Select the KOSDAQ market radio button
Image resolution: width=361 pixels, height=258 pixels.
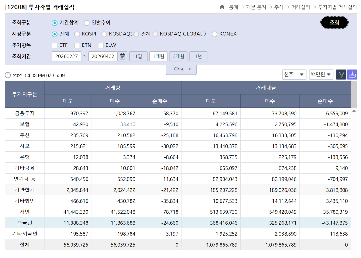click(104, 34)
